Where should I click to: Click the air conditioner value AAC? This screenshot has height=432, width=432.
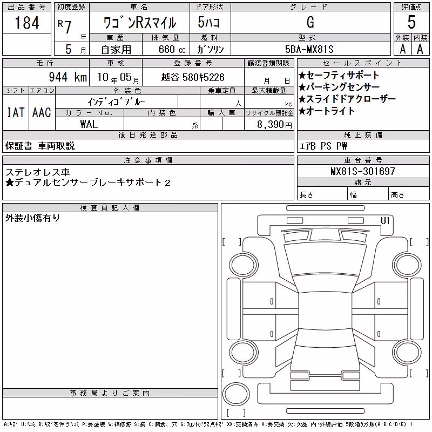coord(42,112)
